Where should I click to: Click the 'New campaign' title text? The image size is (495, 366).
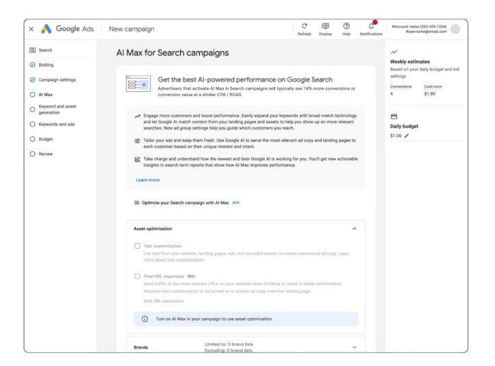pos(131,29)
